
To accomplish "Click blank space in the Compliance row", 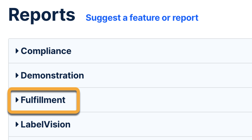I will [x=157, y=51].
